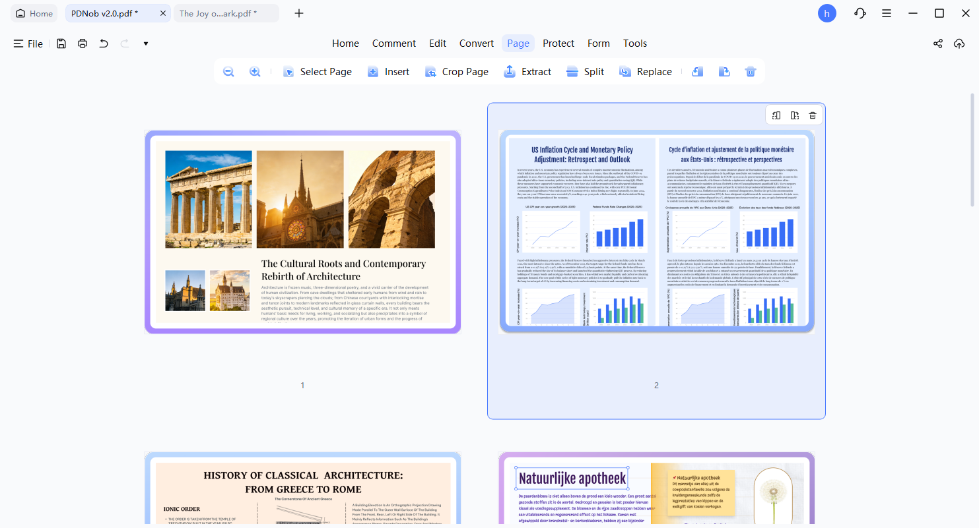979x528 pixels.
Task: Open the hamburger menu at top right
Action: pos(886,13)
